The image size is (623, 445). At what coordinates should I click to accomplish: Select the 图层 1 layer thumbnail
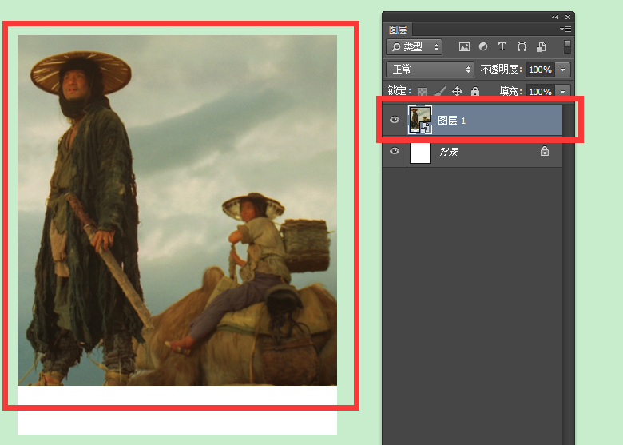[420, 120]
